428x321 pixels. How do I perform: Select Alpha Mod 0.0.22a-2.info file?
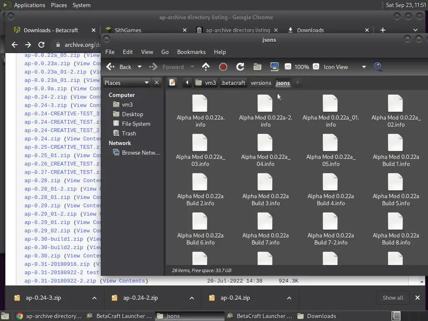click(265, 111)
